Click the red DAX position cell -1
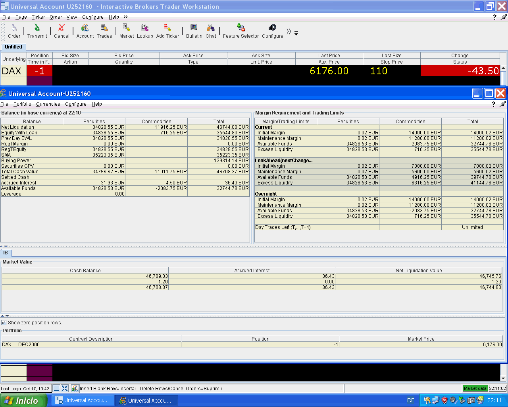This screenshot has width=508, height=407. pos(40,71)
